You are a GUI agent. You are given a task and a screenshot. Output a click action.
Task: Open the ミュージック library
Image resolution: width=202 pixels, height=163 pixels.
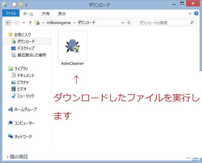tap(25, 96)
